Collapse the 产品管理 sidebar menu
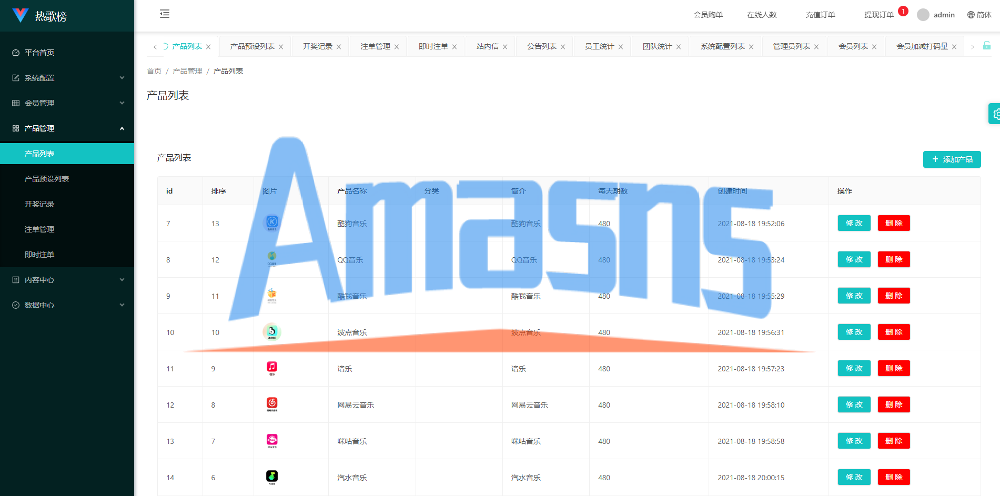This screenshot has width=1000, height=496. 67,128
